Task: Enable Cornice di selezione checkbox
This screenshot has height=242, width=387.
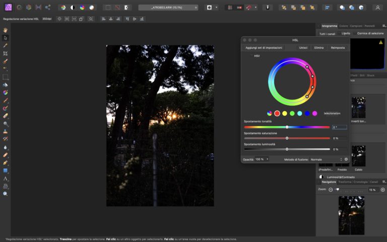Action: coord(355,33)
